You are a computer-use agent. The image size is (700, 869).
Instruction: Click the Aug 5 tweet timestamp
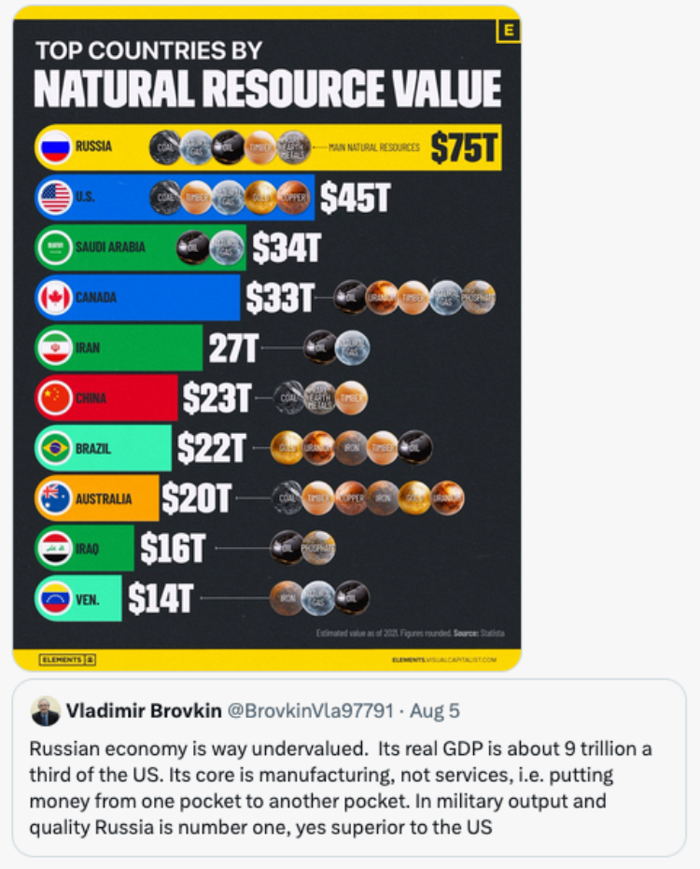point(435,711)
